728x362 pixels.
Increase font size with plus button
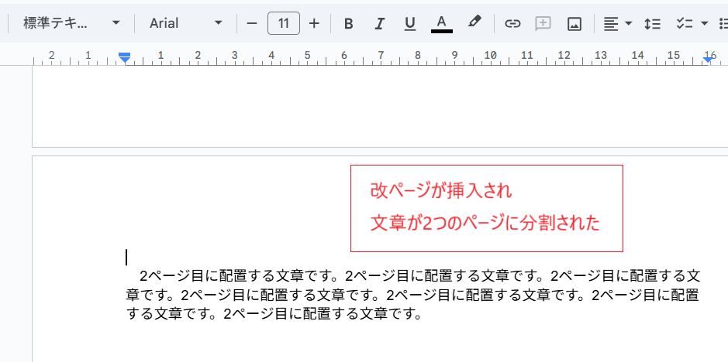[314, 23]
